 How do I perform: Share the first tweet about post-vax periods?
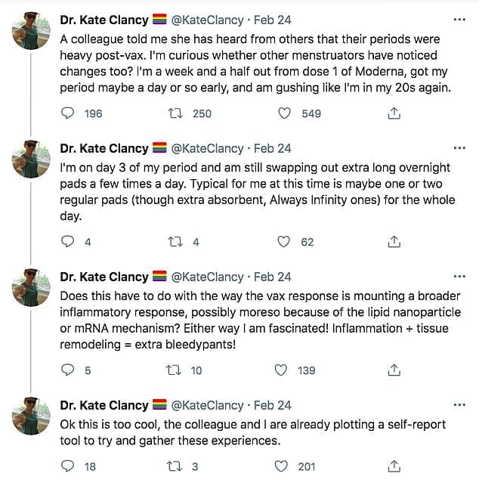394,113
